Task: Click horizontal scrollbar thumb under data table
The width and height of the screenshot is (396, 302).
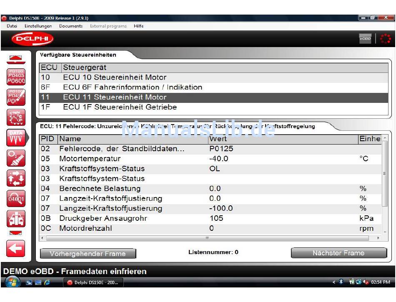Action: [207, 238]
